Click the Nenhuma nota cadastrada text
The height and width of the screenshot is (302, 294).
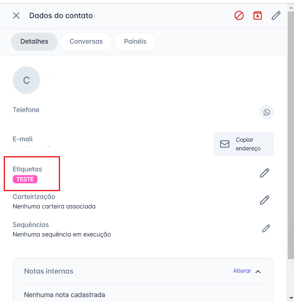click(65, 295)
